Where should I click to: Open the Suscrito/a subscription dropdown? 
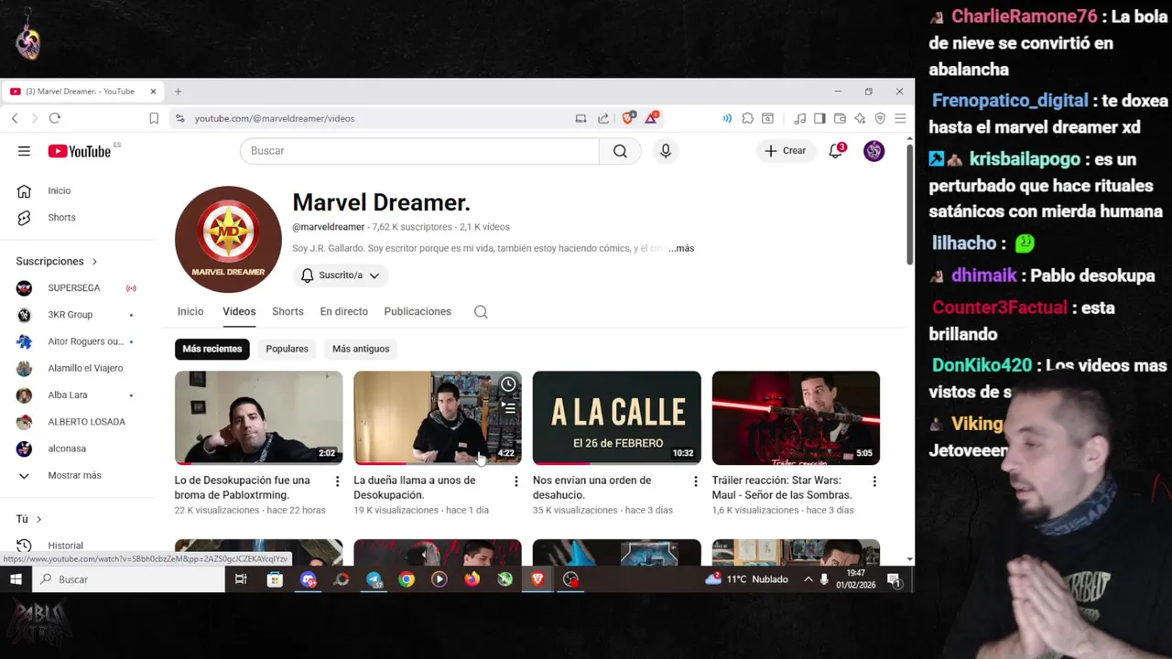tap(341, 275)
